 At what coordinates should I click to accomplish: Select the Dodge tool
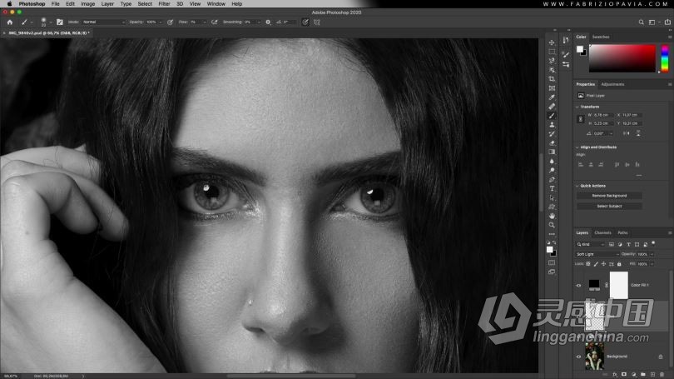(552, 171)
